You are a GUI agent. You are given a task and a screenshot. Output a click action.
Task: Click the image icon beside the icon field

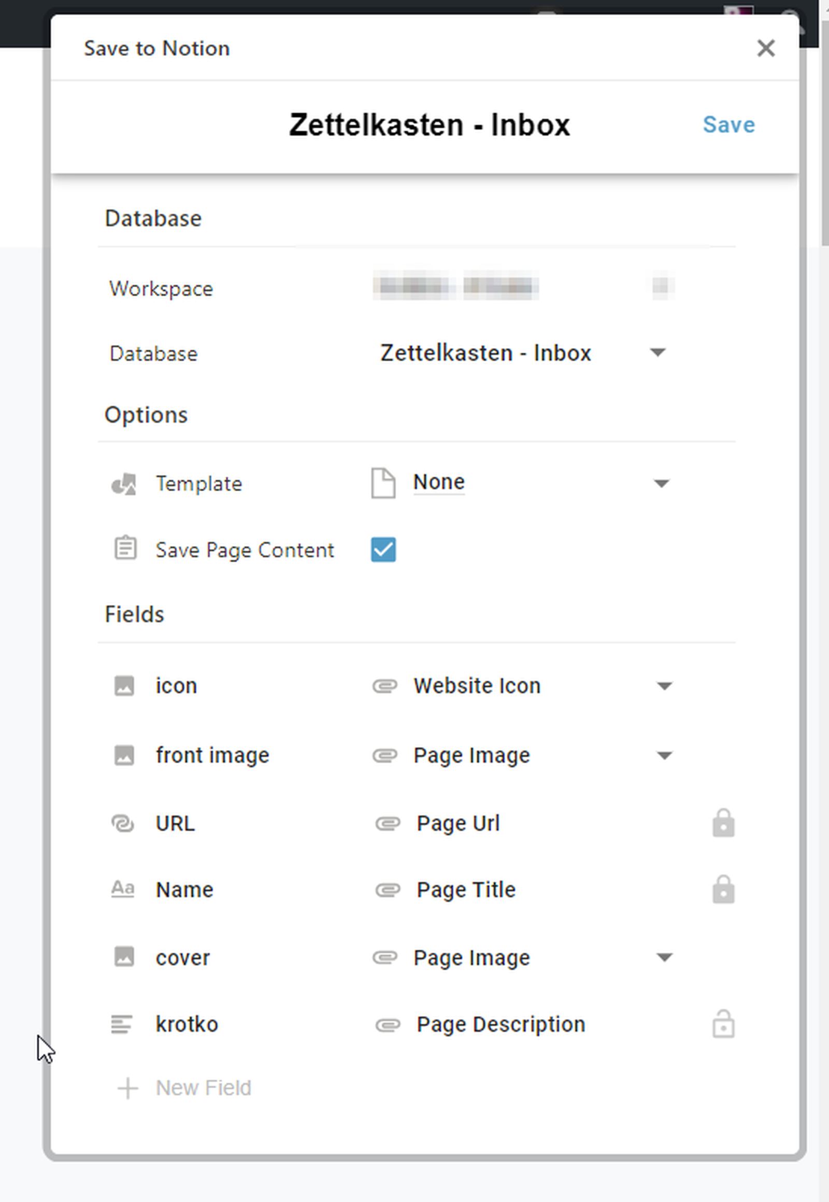pos(124,686)
